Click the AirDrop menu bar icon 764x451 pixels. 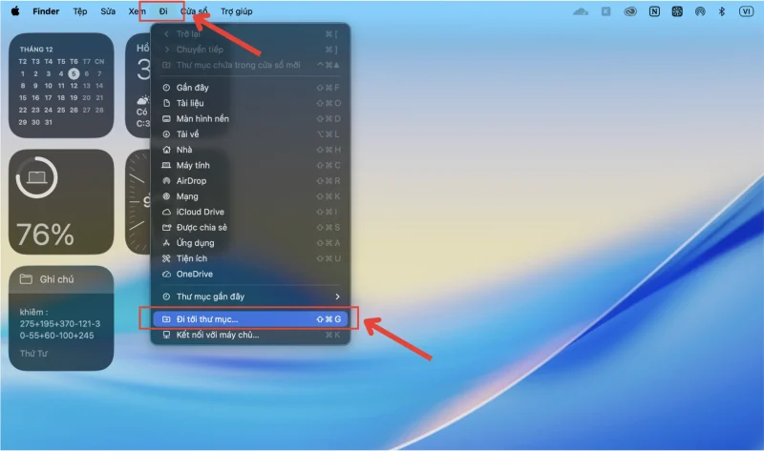(x=700, y=11)
